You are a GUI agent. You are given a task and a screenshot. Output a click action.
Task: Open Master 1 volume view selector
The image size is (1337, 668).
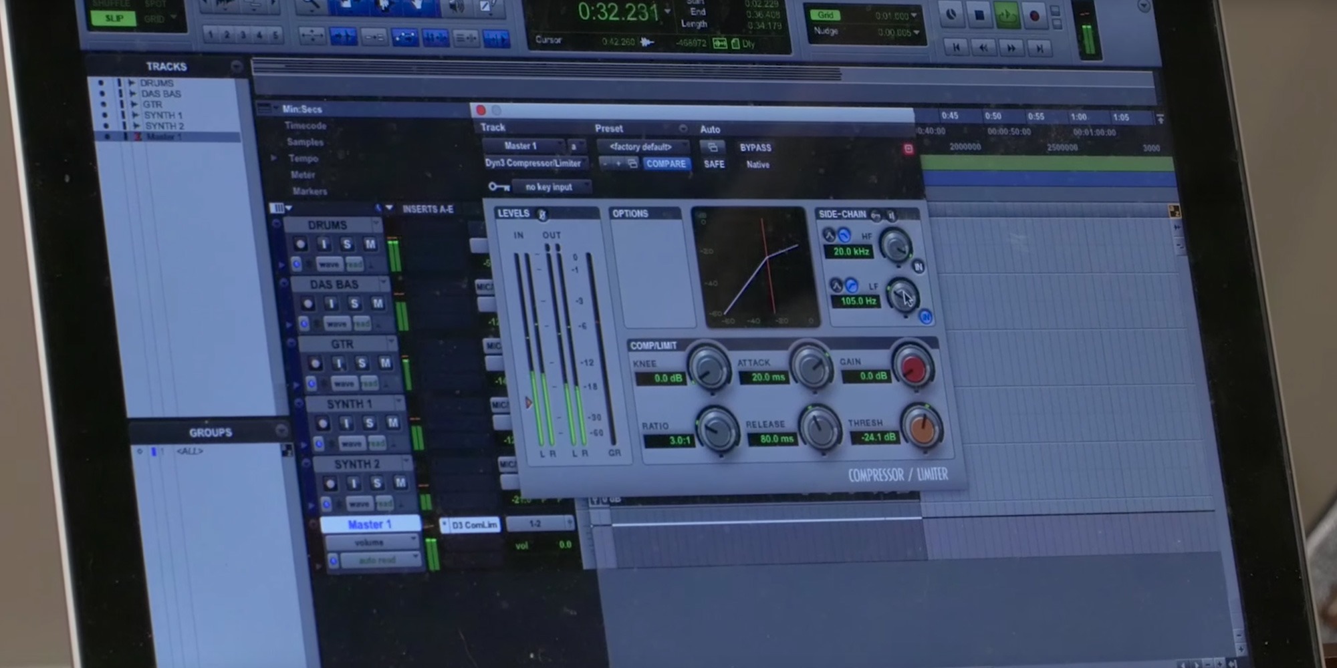[x=372, y=542]
